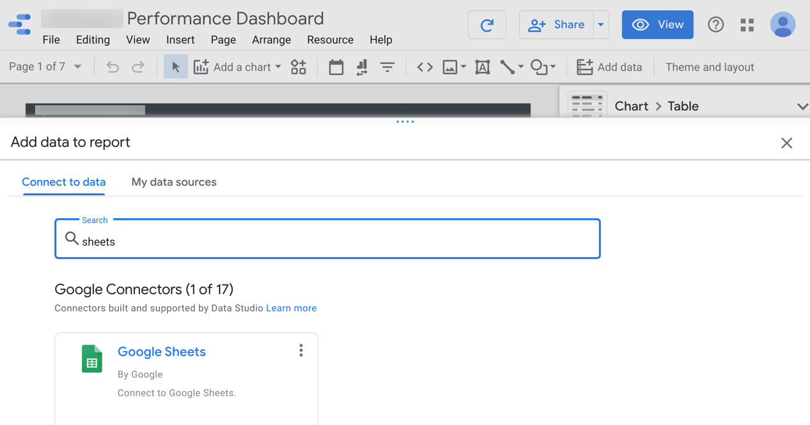Viewport: 810px width, 425px height.
Task: Open the help question mark icon
Action: click(716, 25)
